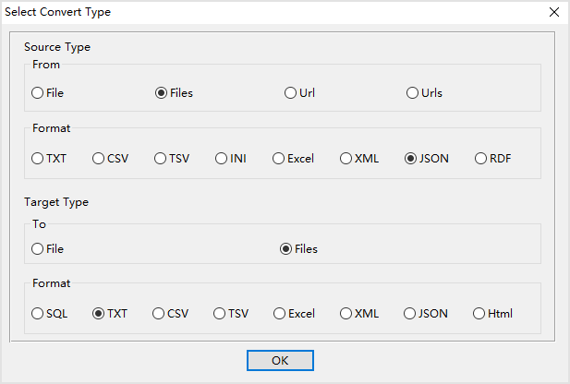Set target format to JSON
The width and height of the screenshot is (570, 384).
(410, 314)
